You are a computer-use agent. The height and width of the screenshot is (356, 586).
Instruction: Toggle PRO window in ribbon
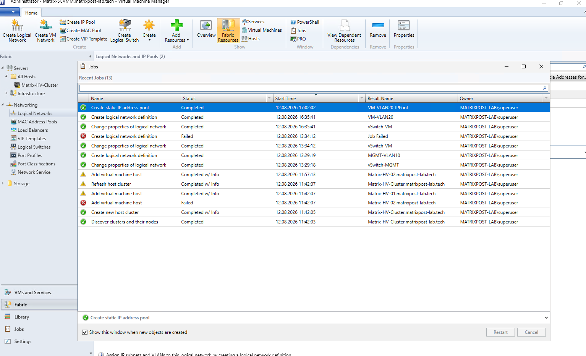(x=298, y=39)
